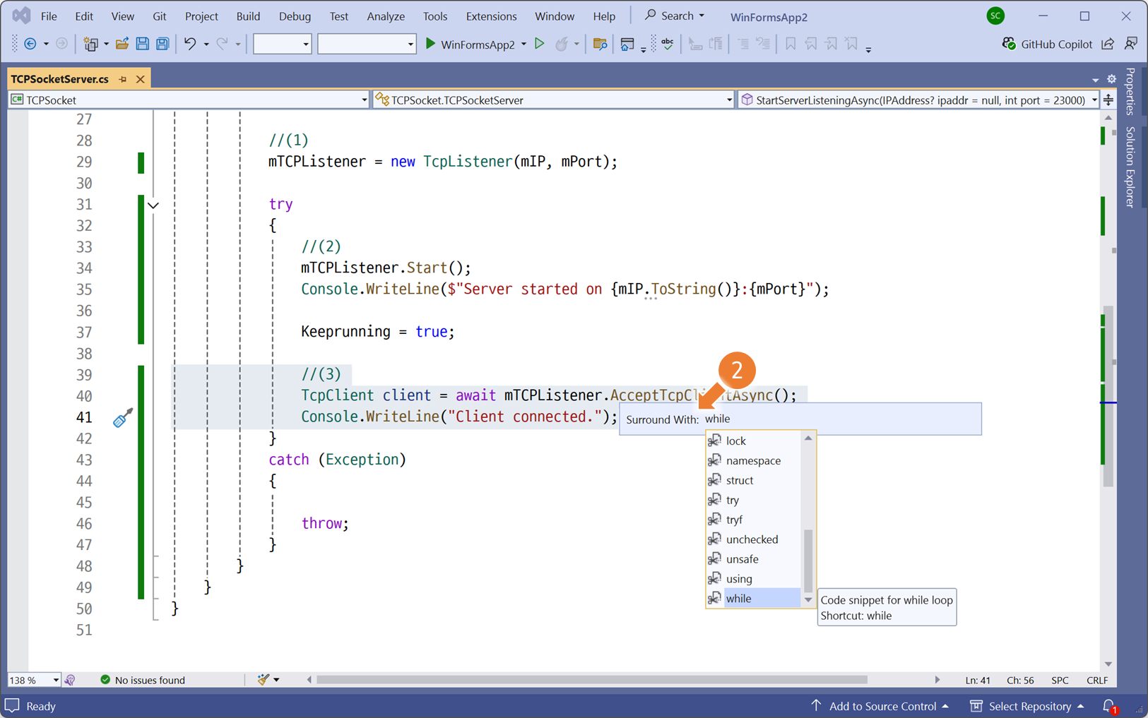Image resolution: width=1148 pixels, height=718 pixels.
Task: Expand the StartServerListeningAsync member dropdown
Action: pos(918,100)
